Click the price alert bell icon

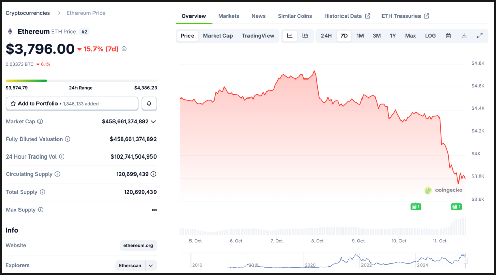pos(149,104)
